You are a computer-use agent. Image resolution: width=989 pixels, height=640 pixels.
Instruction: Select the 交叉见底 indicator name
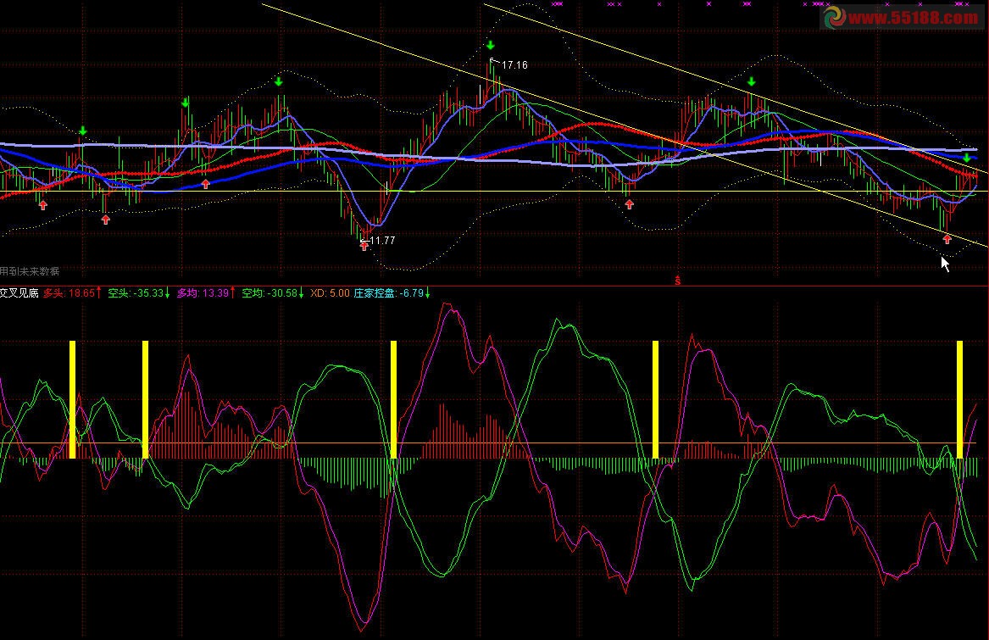19,293
